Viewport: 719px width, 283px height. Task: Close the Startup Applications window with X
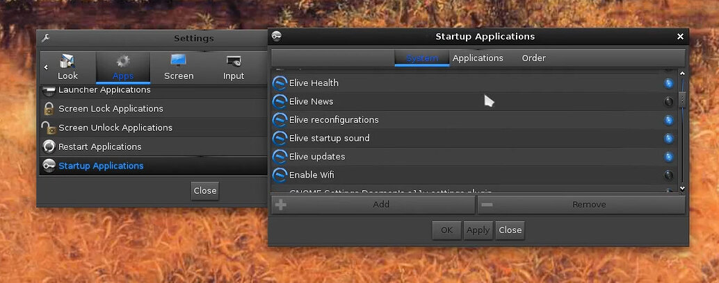click(x=680, y=37)
